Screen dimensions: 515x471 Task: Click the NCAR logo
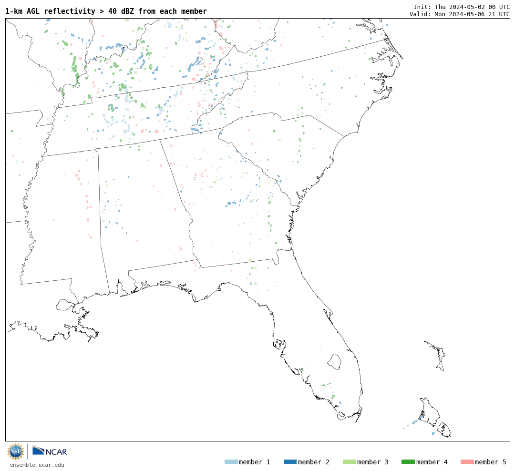pos(50,451)
